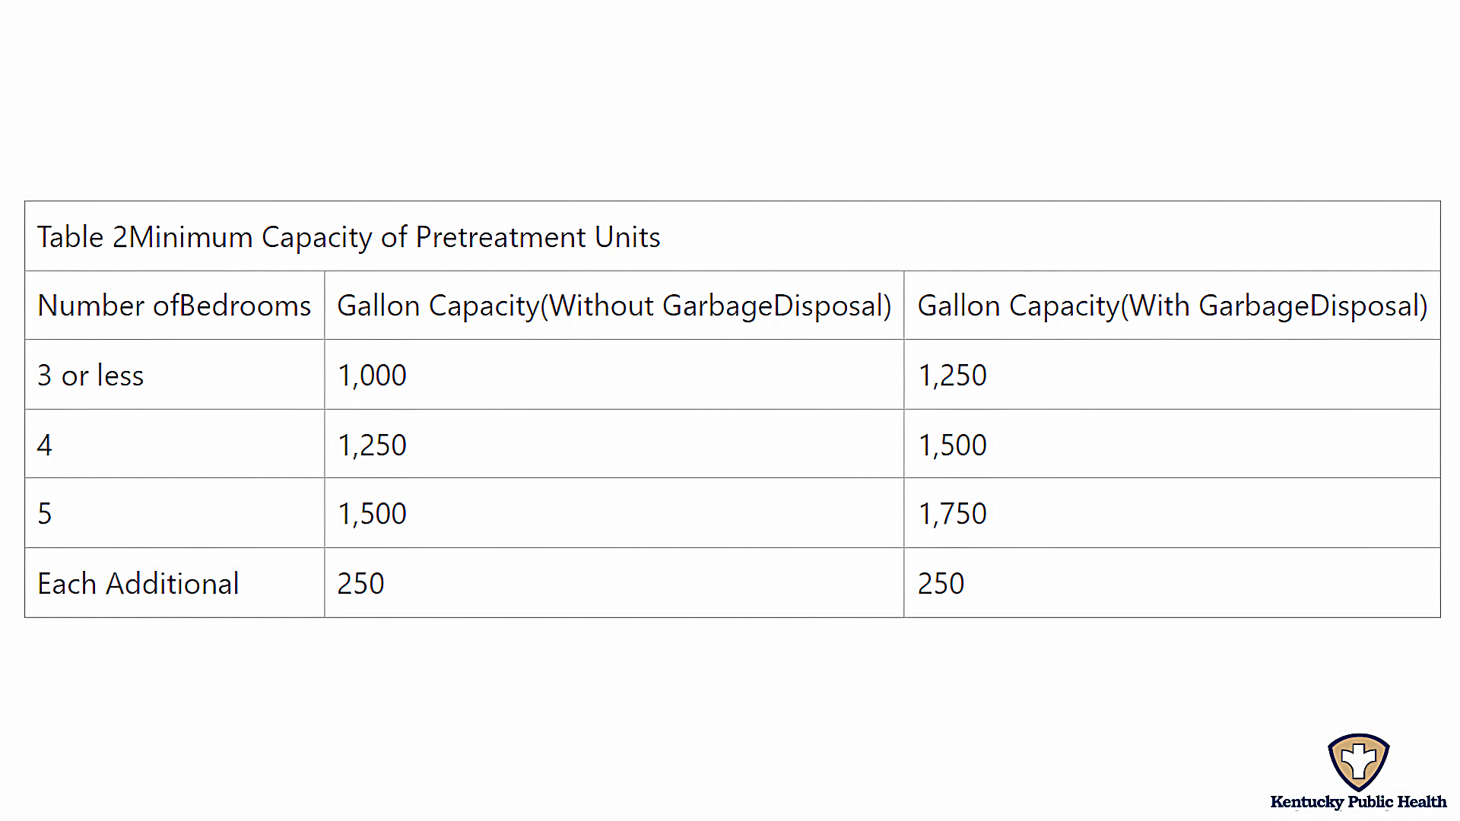This screenshot has width=1460, height=821.
Task: Click the Gallon Capacity Without Garbage Disposal header
Action: 614,306
